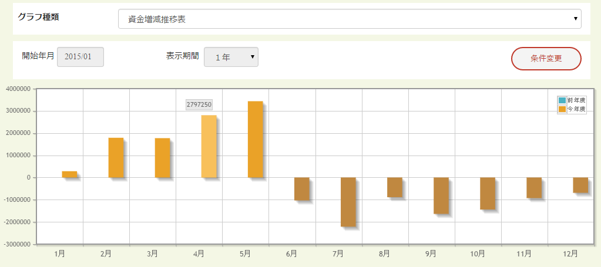Click the January bar in chart
This screenshot has width=601, height=267.
69,174
